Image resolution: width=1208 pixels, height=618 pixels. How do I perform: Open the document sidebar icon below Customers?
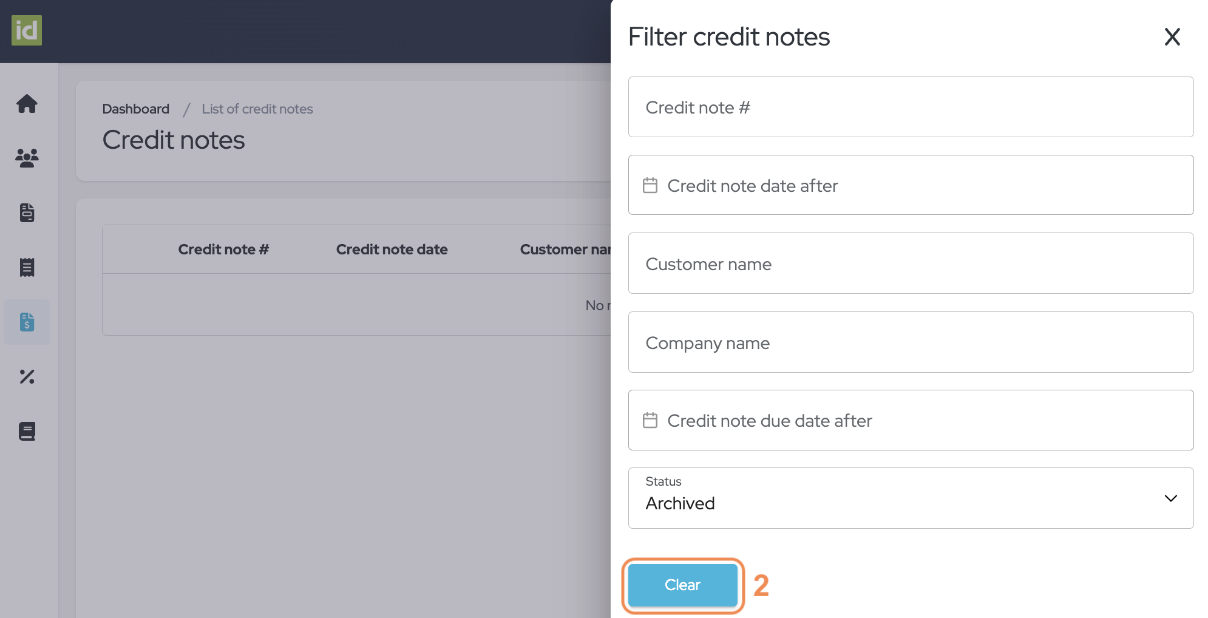27,212
